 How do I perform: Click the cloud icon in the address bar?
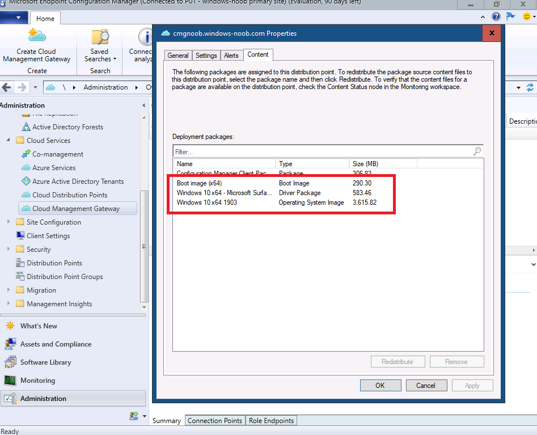(50, 87)
